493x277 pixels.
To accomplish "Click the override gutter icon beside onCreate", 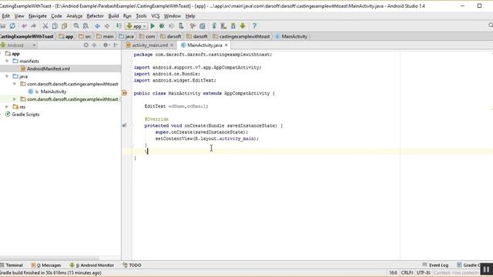I will pos(125,125).
